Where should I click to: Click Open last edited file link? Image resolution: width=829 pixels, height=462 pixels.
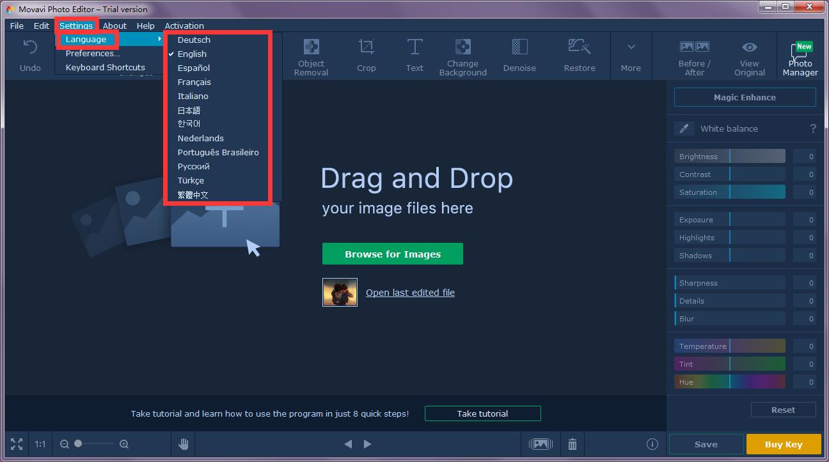coord(410,293)
